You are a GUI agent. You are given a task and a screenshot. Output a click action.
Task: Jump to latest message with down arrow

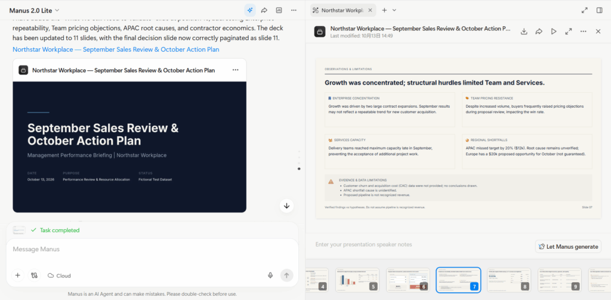[x=287, y=206]
